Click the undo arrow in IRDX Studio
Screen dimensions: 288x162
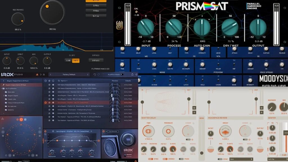tap(94, 75)
